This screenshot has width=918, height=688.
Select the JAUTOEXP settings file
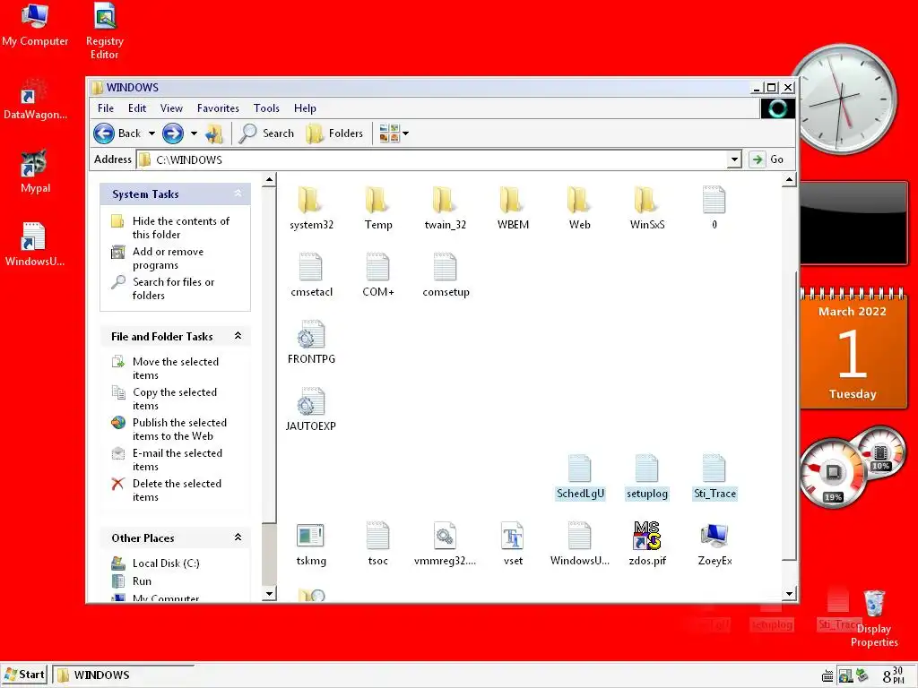[x=311, y=409]
